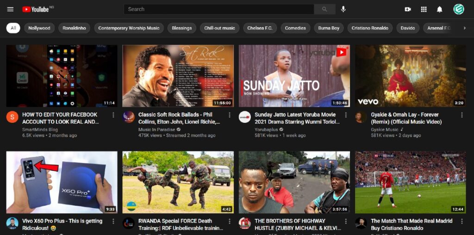Viewport: 474px width, 235px height.
Task: Play the Ronaldo free kick thumbnail
Action: tap(411, 182)
